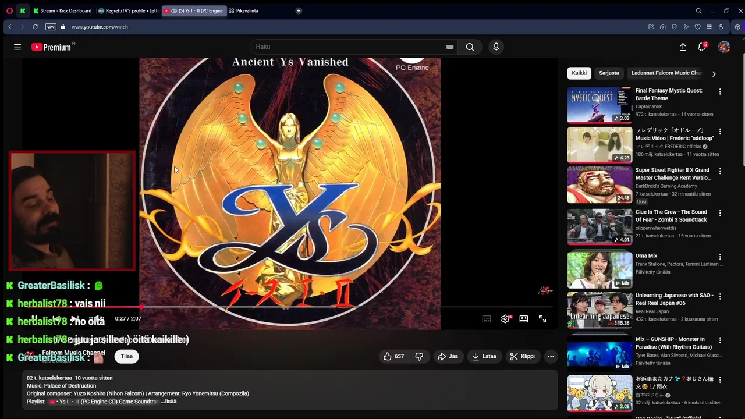This screenshot has height=419, width=745.
Task: Toggle theater mode for the player
Action: (x=524, y=319)
